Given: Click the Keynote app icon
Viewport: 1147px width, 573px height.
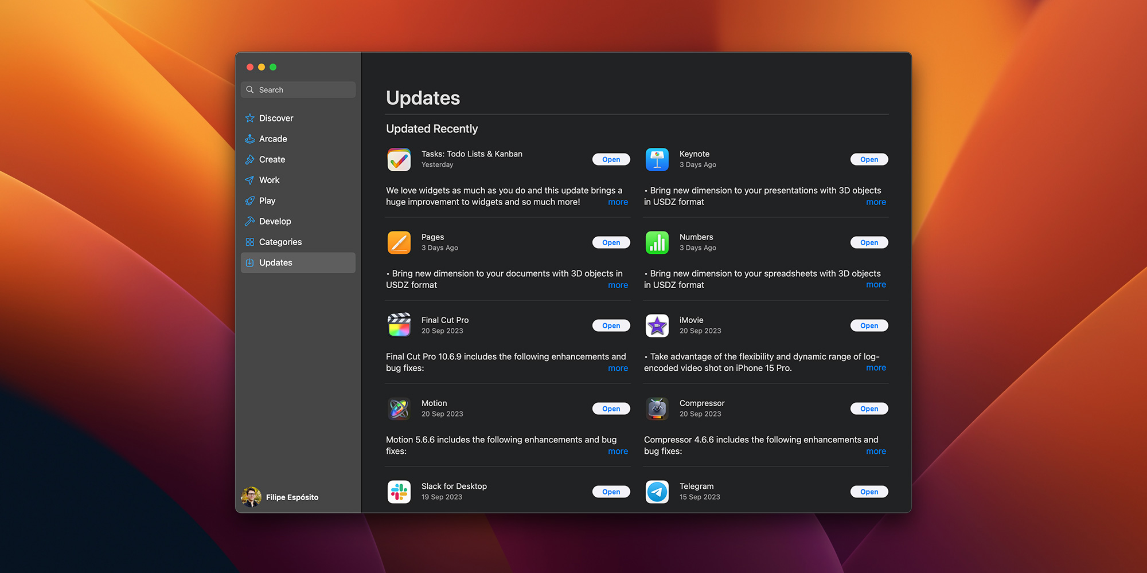Looking at the screenshot, I should pyautogui.click(x=657, y=160).
